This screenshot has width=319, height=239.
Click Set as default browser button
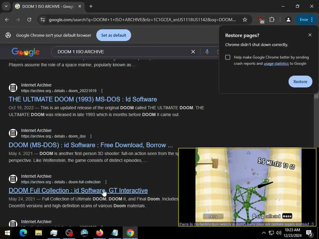(113, 35)
